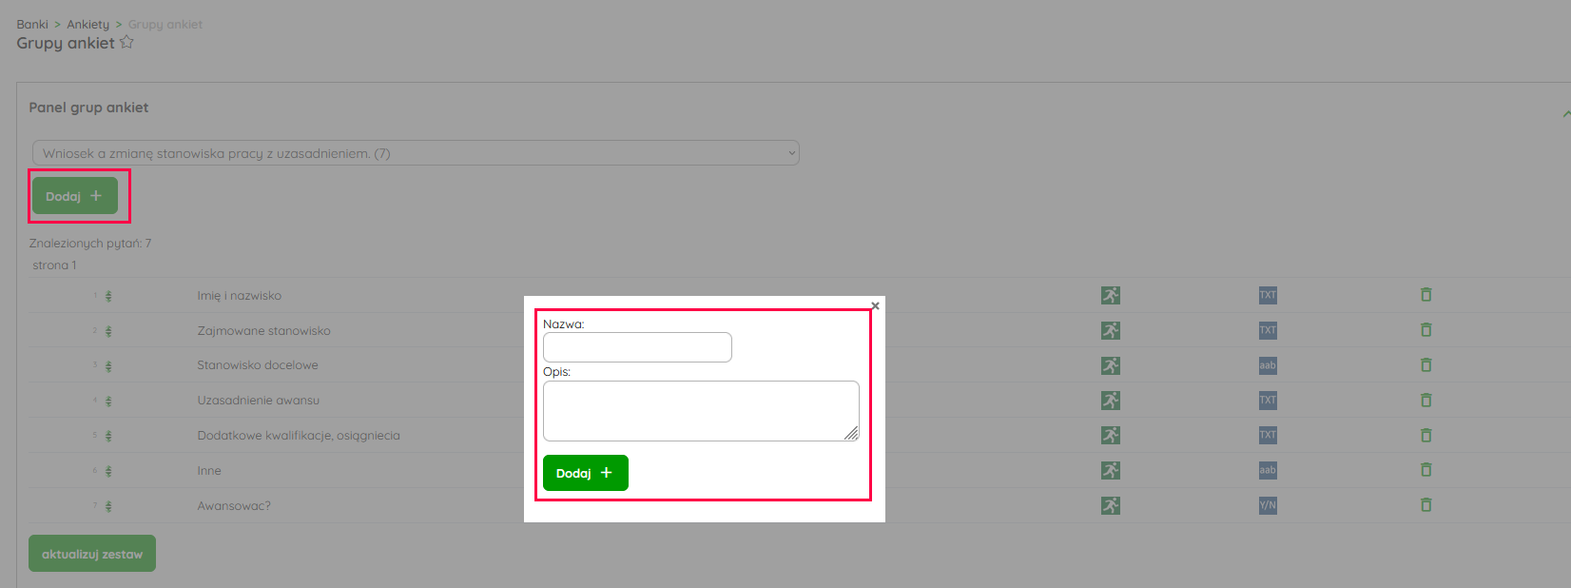Close the add-group dialog with the X

click(875, 305)
